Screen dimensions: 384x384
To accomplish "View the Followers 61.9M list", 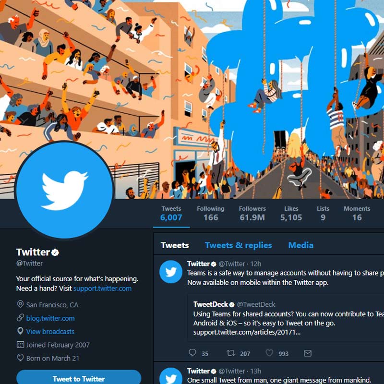I will pos(252,213).
